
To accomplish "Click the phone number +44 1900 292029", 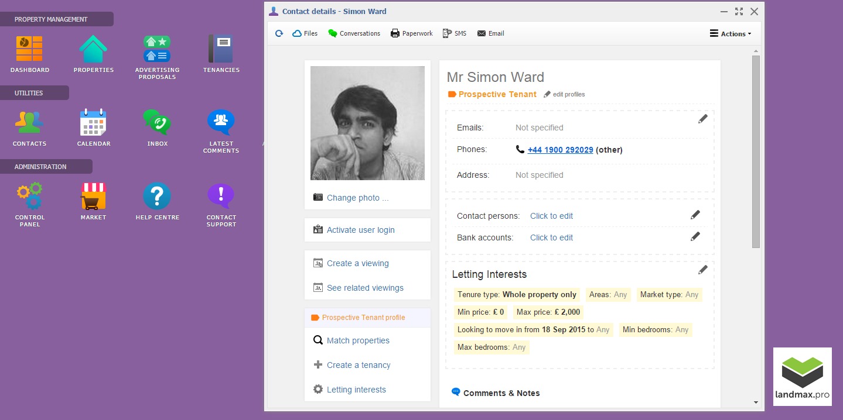I will coord(560,150).
